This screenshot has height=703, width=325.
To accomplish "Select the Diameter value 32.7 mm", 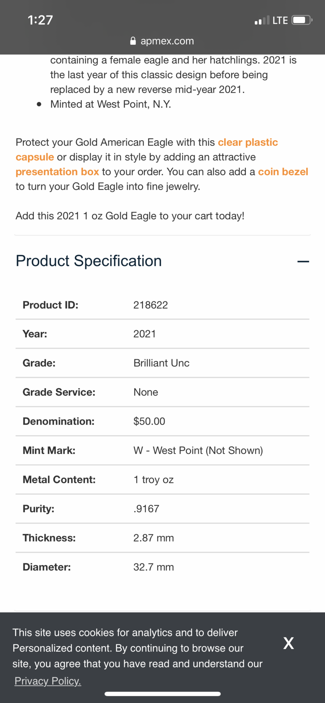I will 154,567.
